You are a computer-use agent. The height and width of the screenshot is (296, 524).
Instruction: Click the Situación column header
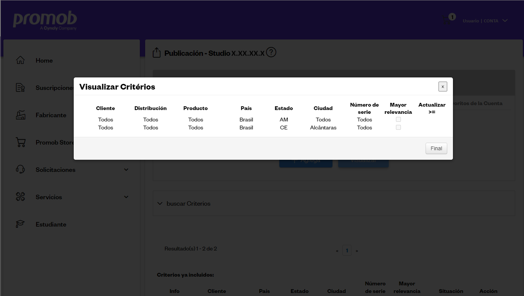coord(451,291)
